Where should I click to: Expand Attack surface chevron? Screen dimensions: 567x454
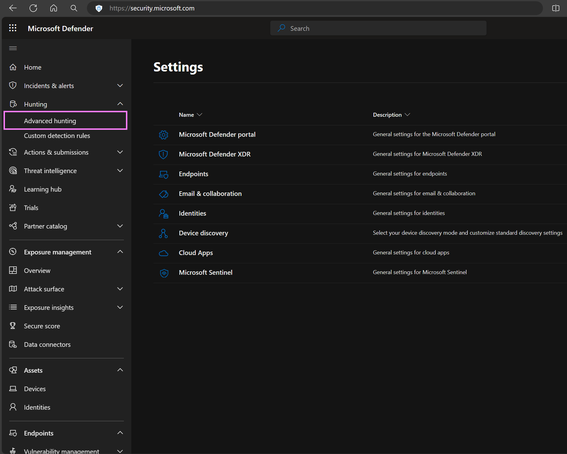coord(120,289)
